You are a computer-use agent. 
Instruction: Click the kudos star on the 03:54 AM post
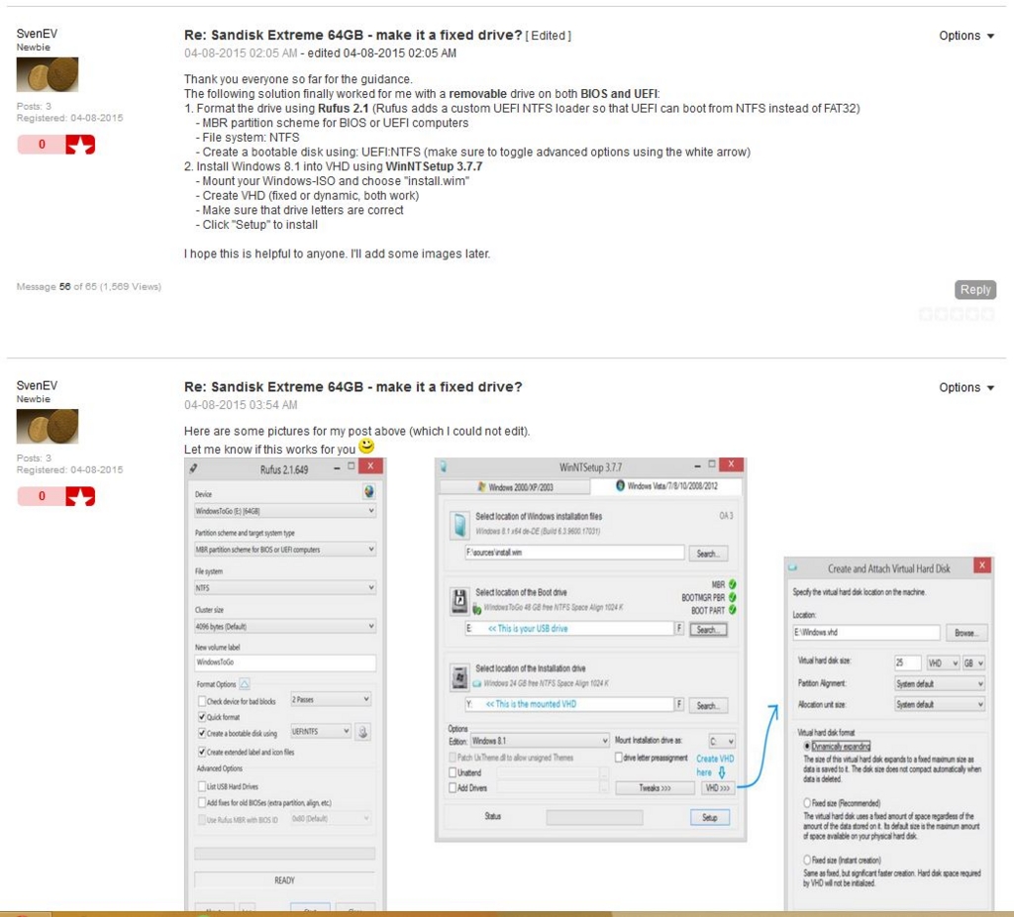click(x=80, y=496)
